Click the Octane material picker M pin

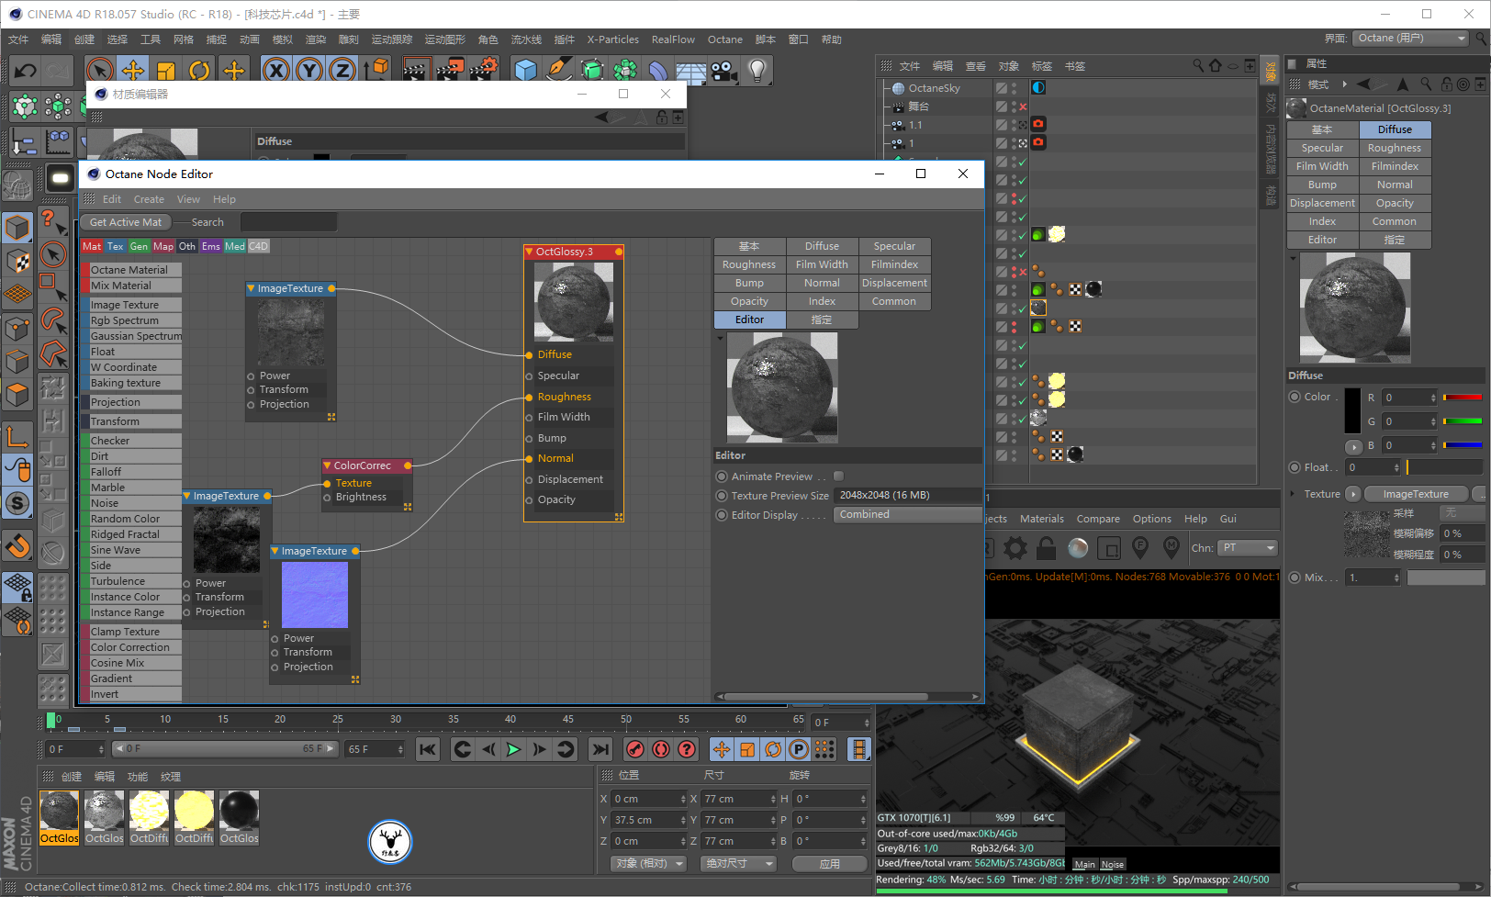coord(1171,548)
